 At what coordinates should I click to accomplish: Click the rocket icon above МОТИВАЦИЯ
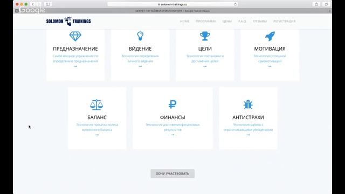point(270,36)
